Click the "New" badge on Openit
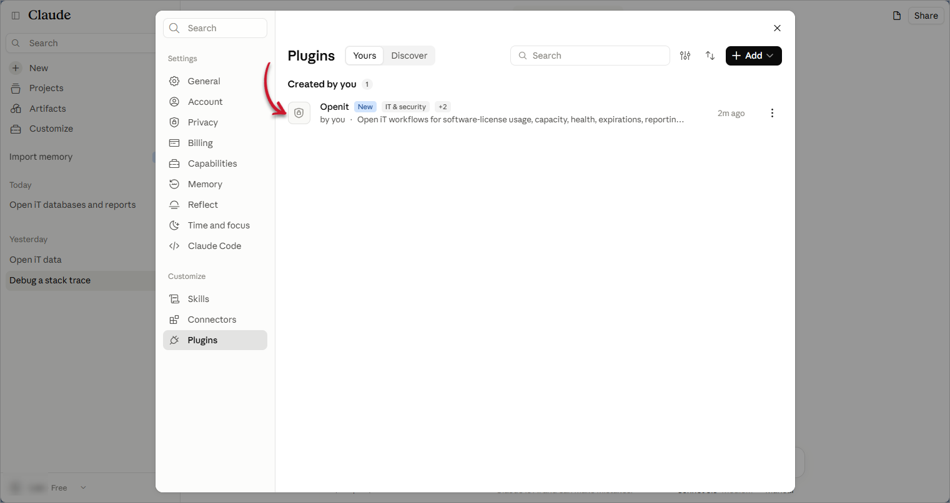Image resolution: width=950 pixels, height=503 pixels. [x=365, y=107]
